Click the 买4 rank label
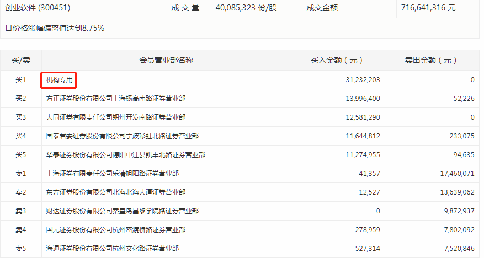The height and width of the screenshot is (258, 484). coord(20,136)
